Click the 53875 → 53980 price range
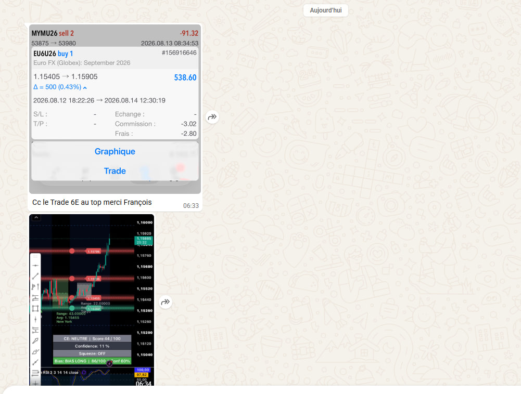 [x=54, y=43]
